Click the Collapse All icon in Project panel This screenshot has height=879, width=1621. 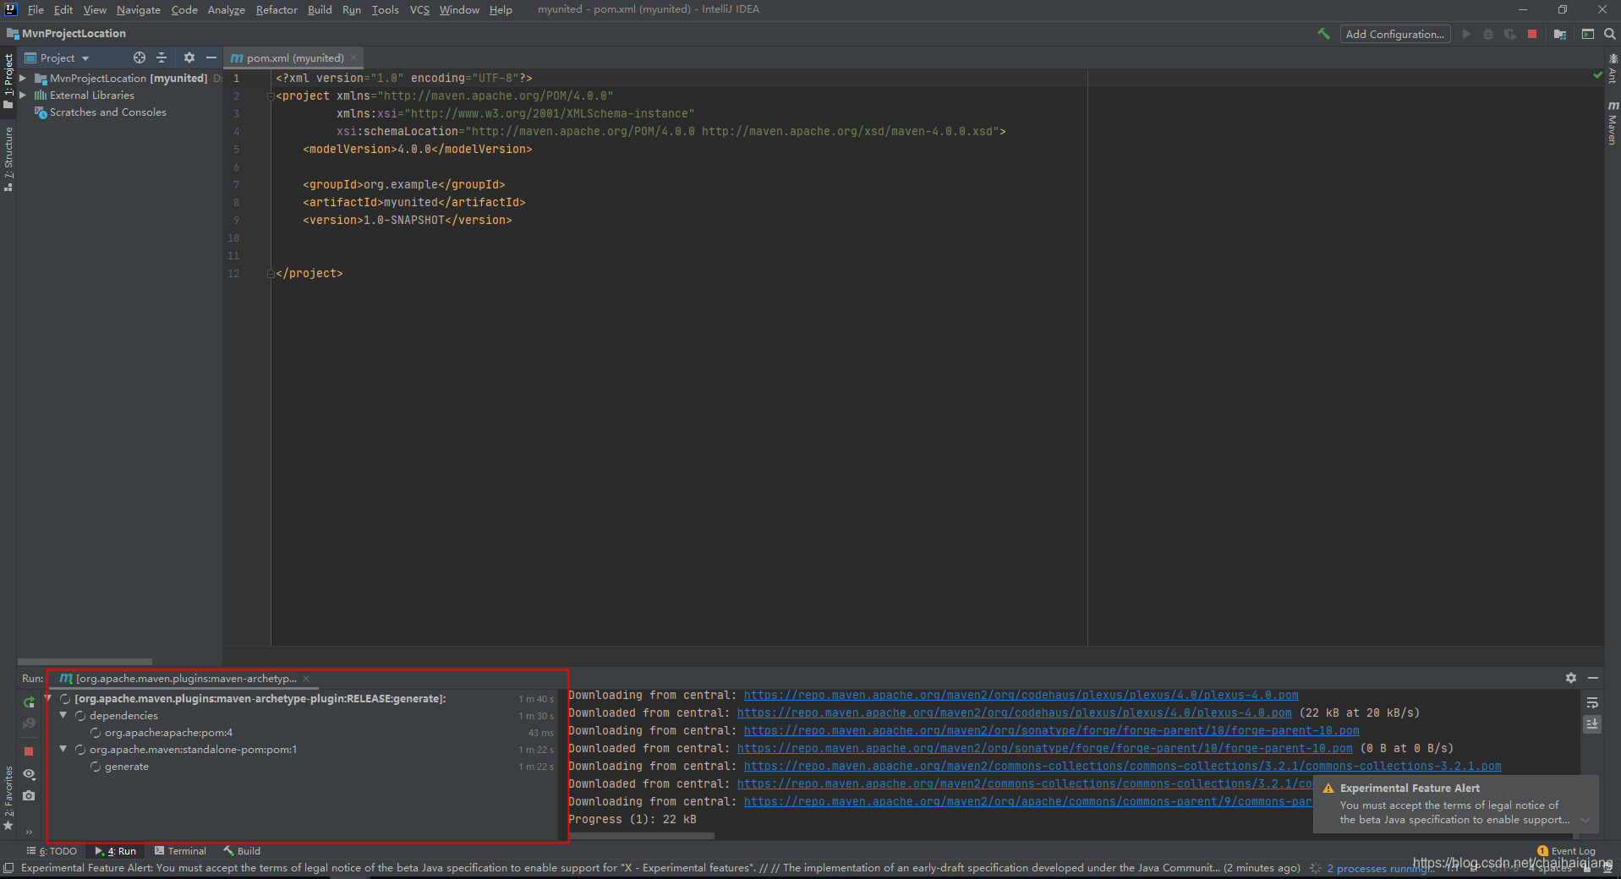coord(162,57)
